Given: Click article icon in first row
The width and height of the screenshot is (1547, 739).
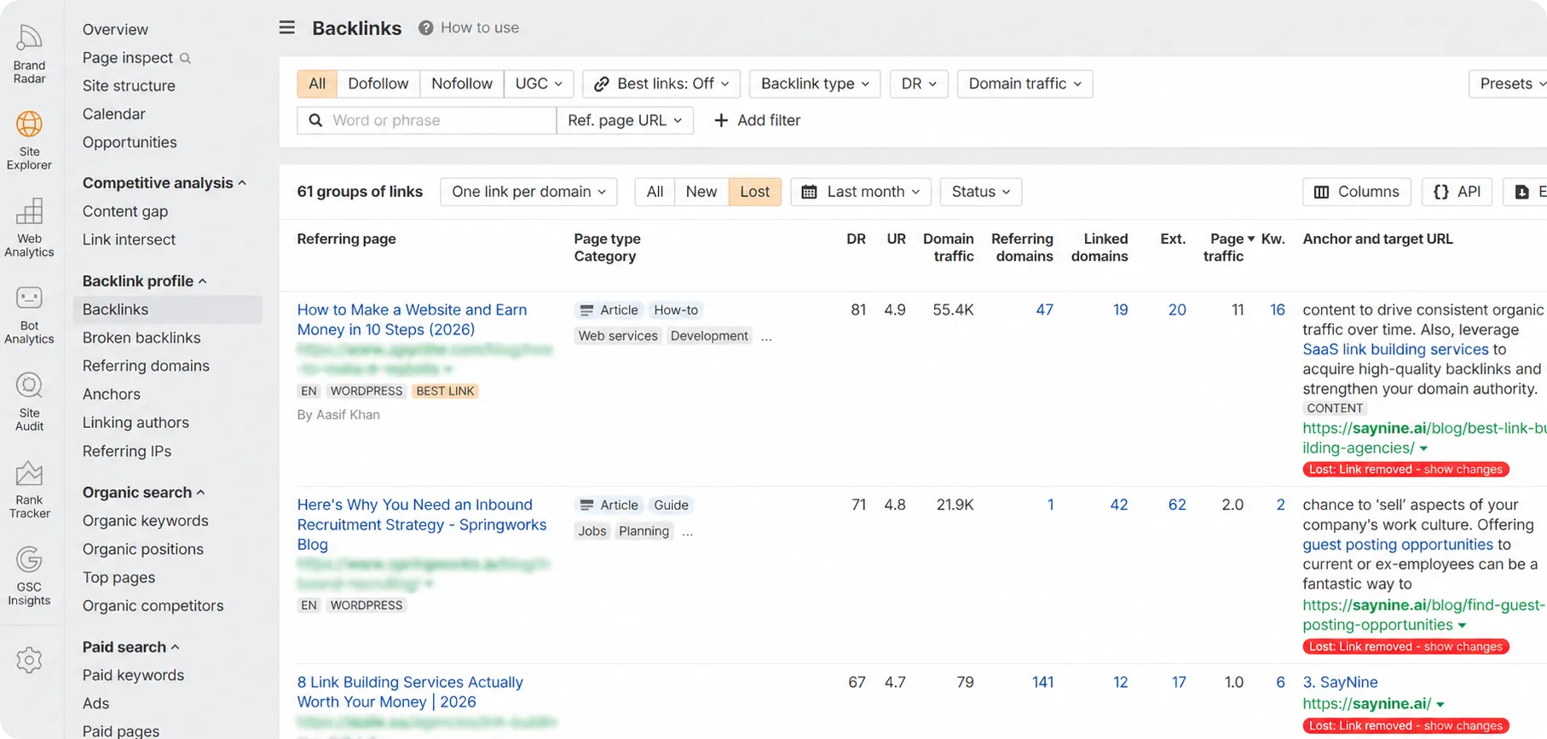Looking at the screenshot, I should pos(586,310).
